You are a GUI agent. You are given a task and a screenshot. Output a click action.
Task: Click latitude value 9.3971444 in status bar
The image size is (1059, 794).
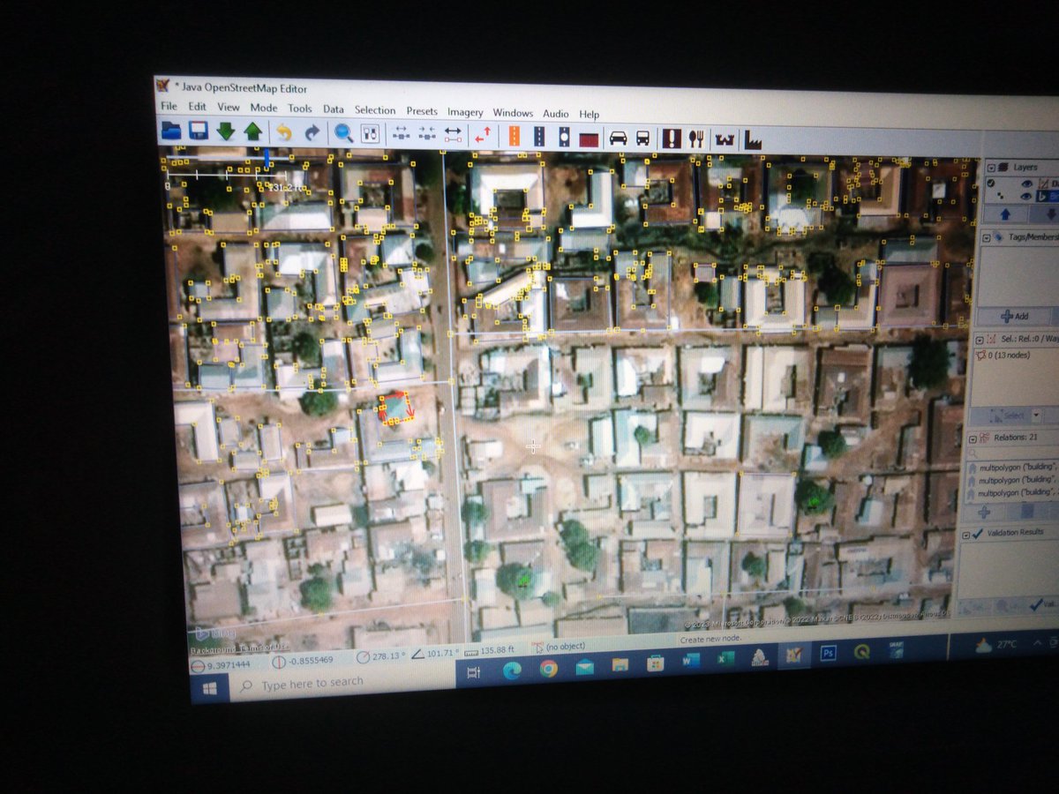point(229,665)
